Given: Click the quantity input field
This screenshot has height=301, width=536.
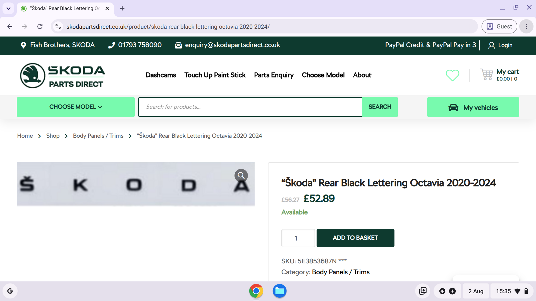Looking at the screenshot, I should click(298, 238).
